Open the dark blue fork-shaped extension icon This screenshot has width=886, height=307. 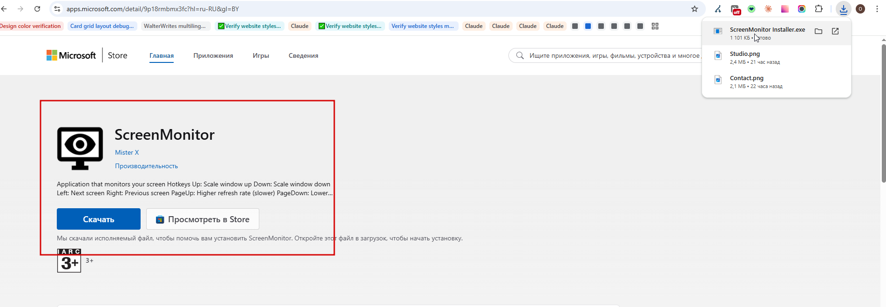pyautogui.click(x=718, y=9)
